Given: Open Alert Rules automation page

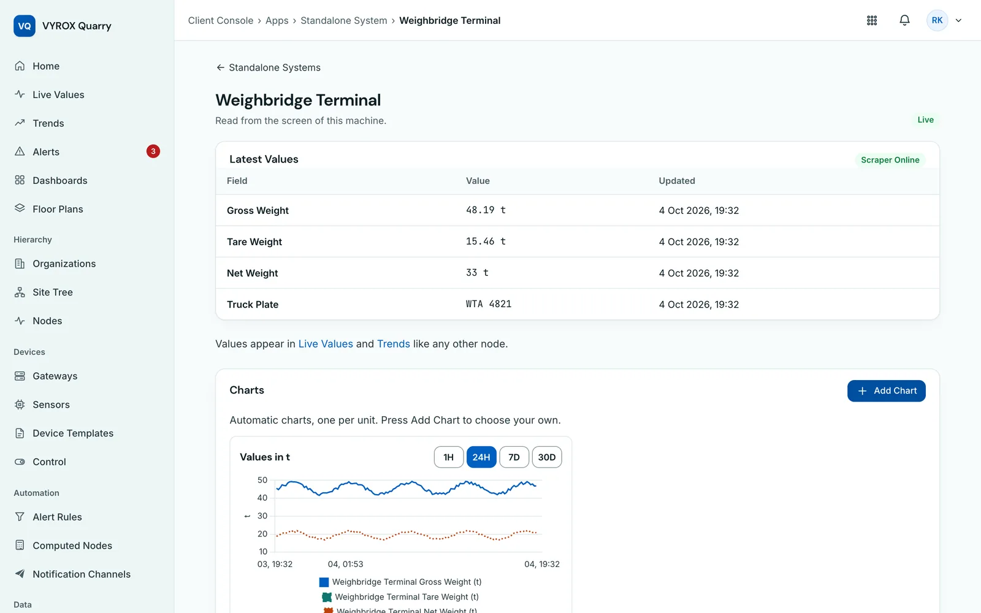Looking at the screenshot, I should [x=57, y=517].
